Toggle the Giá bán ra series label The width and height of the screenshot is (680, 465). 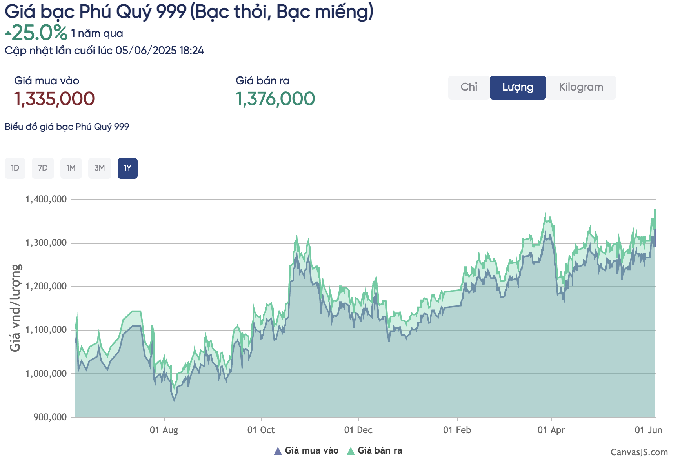(x=380, y=450)
